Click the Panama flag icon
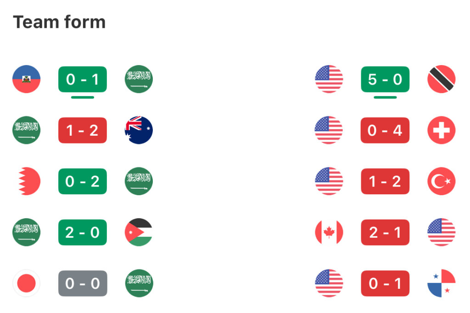The height and width of the screenshot is (313, 470). [441, 283]
